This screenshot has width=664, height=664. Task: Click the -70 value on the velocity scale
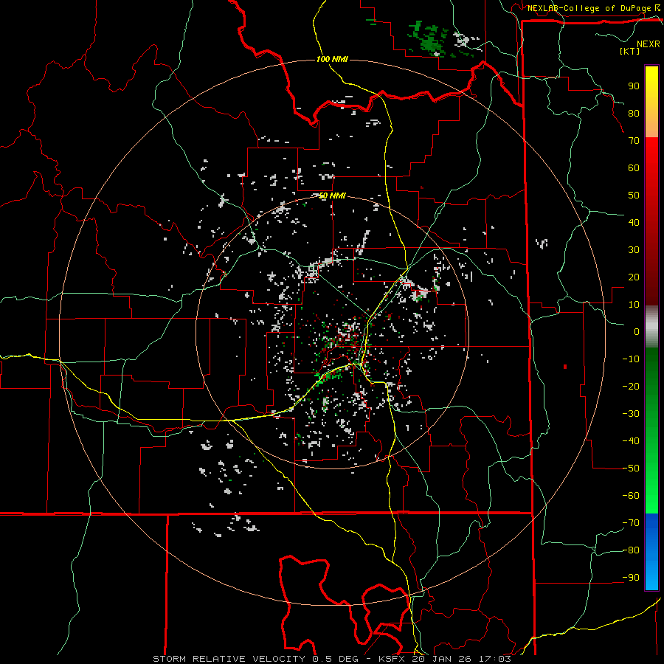(x=631, y=523)
